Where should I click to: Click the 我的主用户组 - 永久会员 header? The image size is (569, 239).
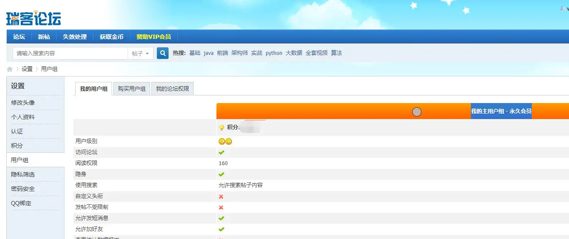[x=501, y=111]
